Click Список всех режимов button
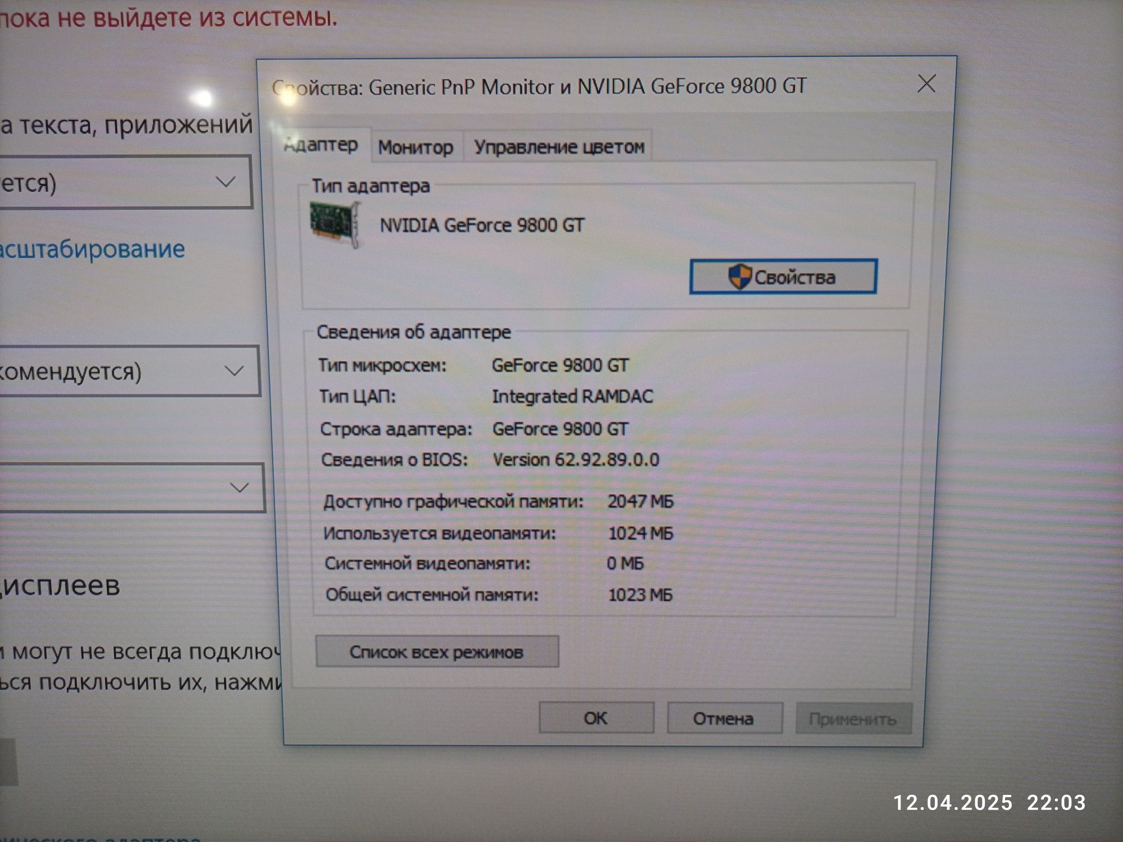The width and height of the screenshot is (1123, 842). pos(437,652)
